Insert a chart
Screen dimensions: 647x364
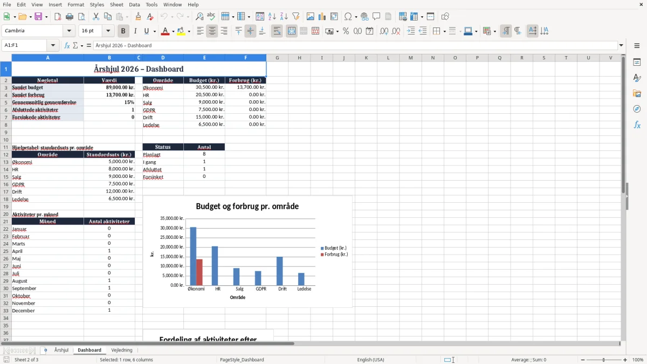click(322, 17)
